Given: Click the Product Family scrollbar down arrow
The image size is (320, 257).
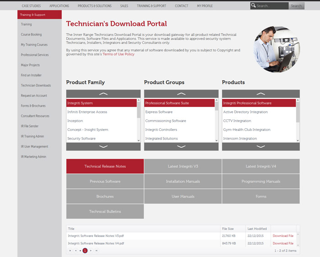Looking at the screenshot, I should [x=139, y=140].
